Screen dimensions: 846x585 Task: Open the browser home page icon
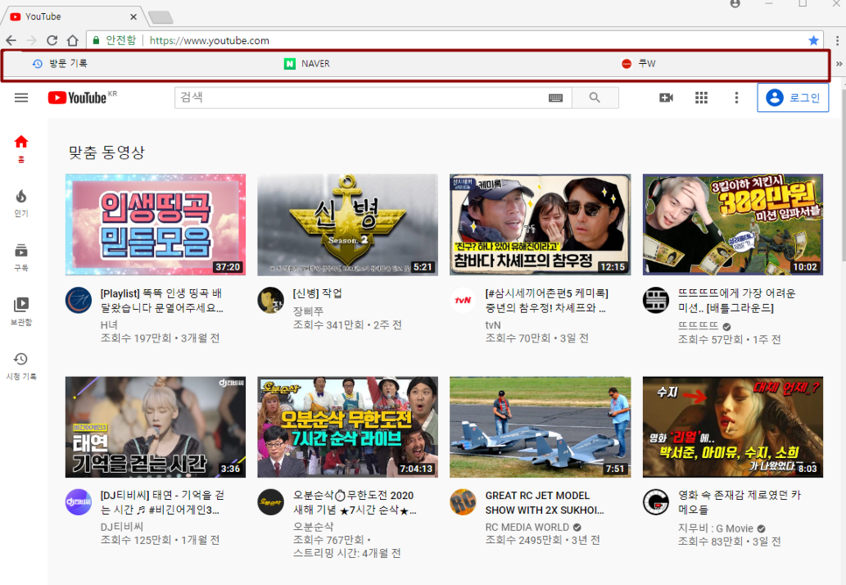pyautogui.click(x=73, y=40)
